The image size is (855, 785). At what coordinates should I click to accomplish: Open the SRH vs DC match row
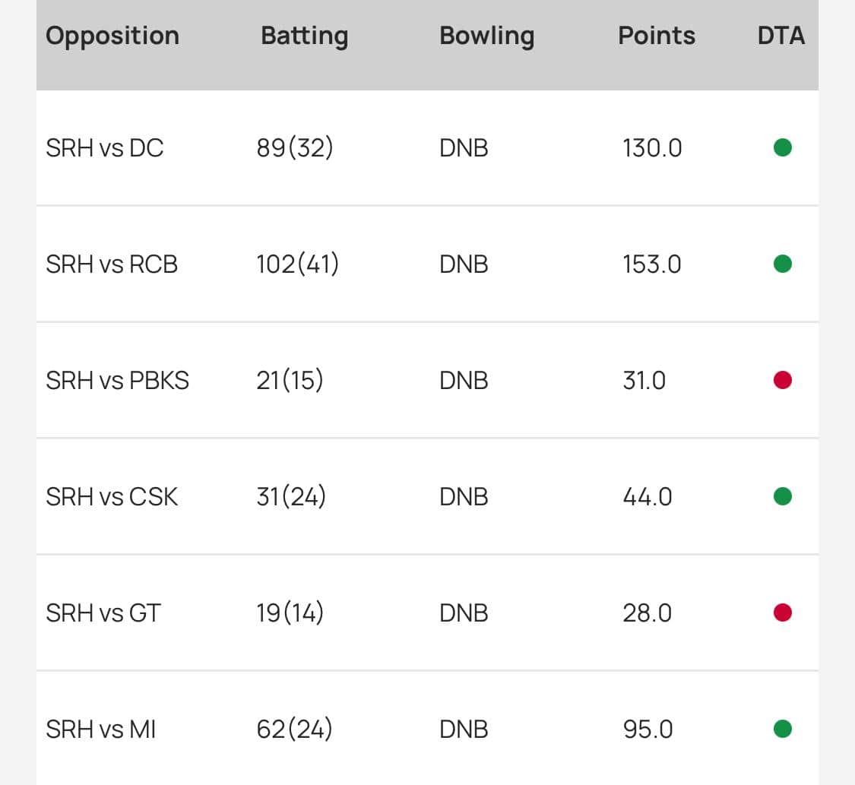(x=105, y=148)
